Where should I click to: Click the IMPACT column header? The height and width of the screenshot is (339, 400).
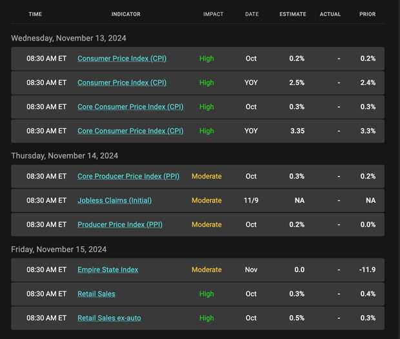tap(214, 14)
